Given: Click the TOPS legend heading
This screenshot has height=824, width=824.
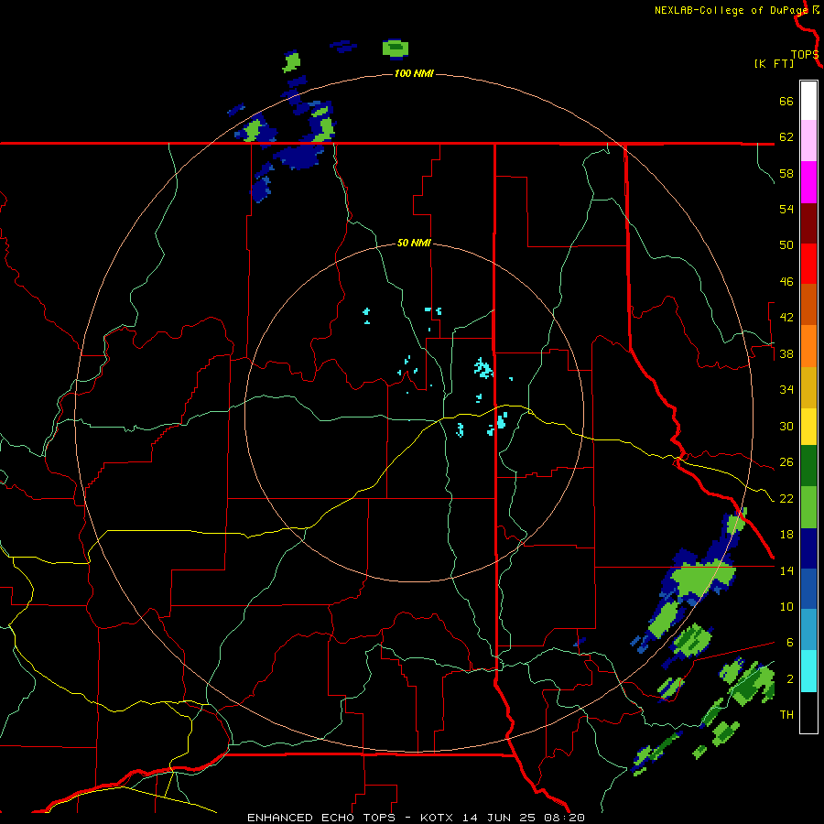Looking at the screenshot, I should tap(805, 55).
